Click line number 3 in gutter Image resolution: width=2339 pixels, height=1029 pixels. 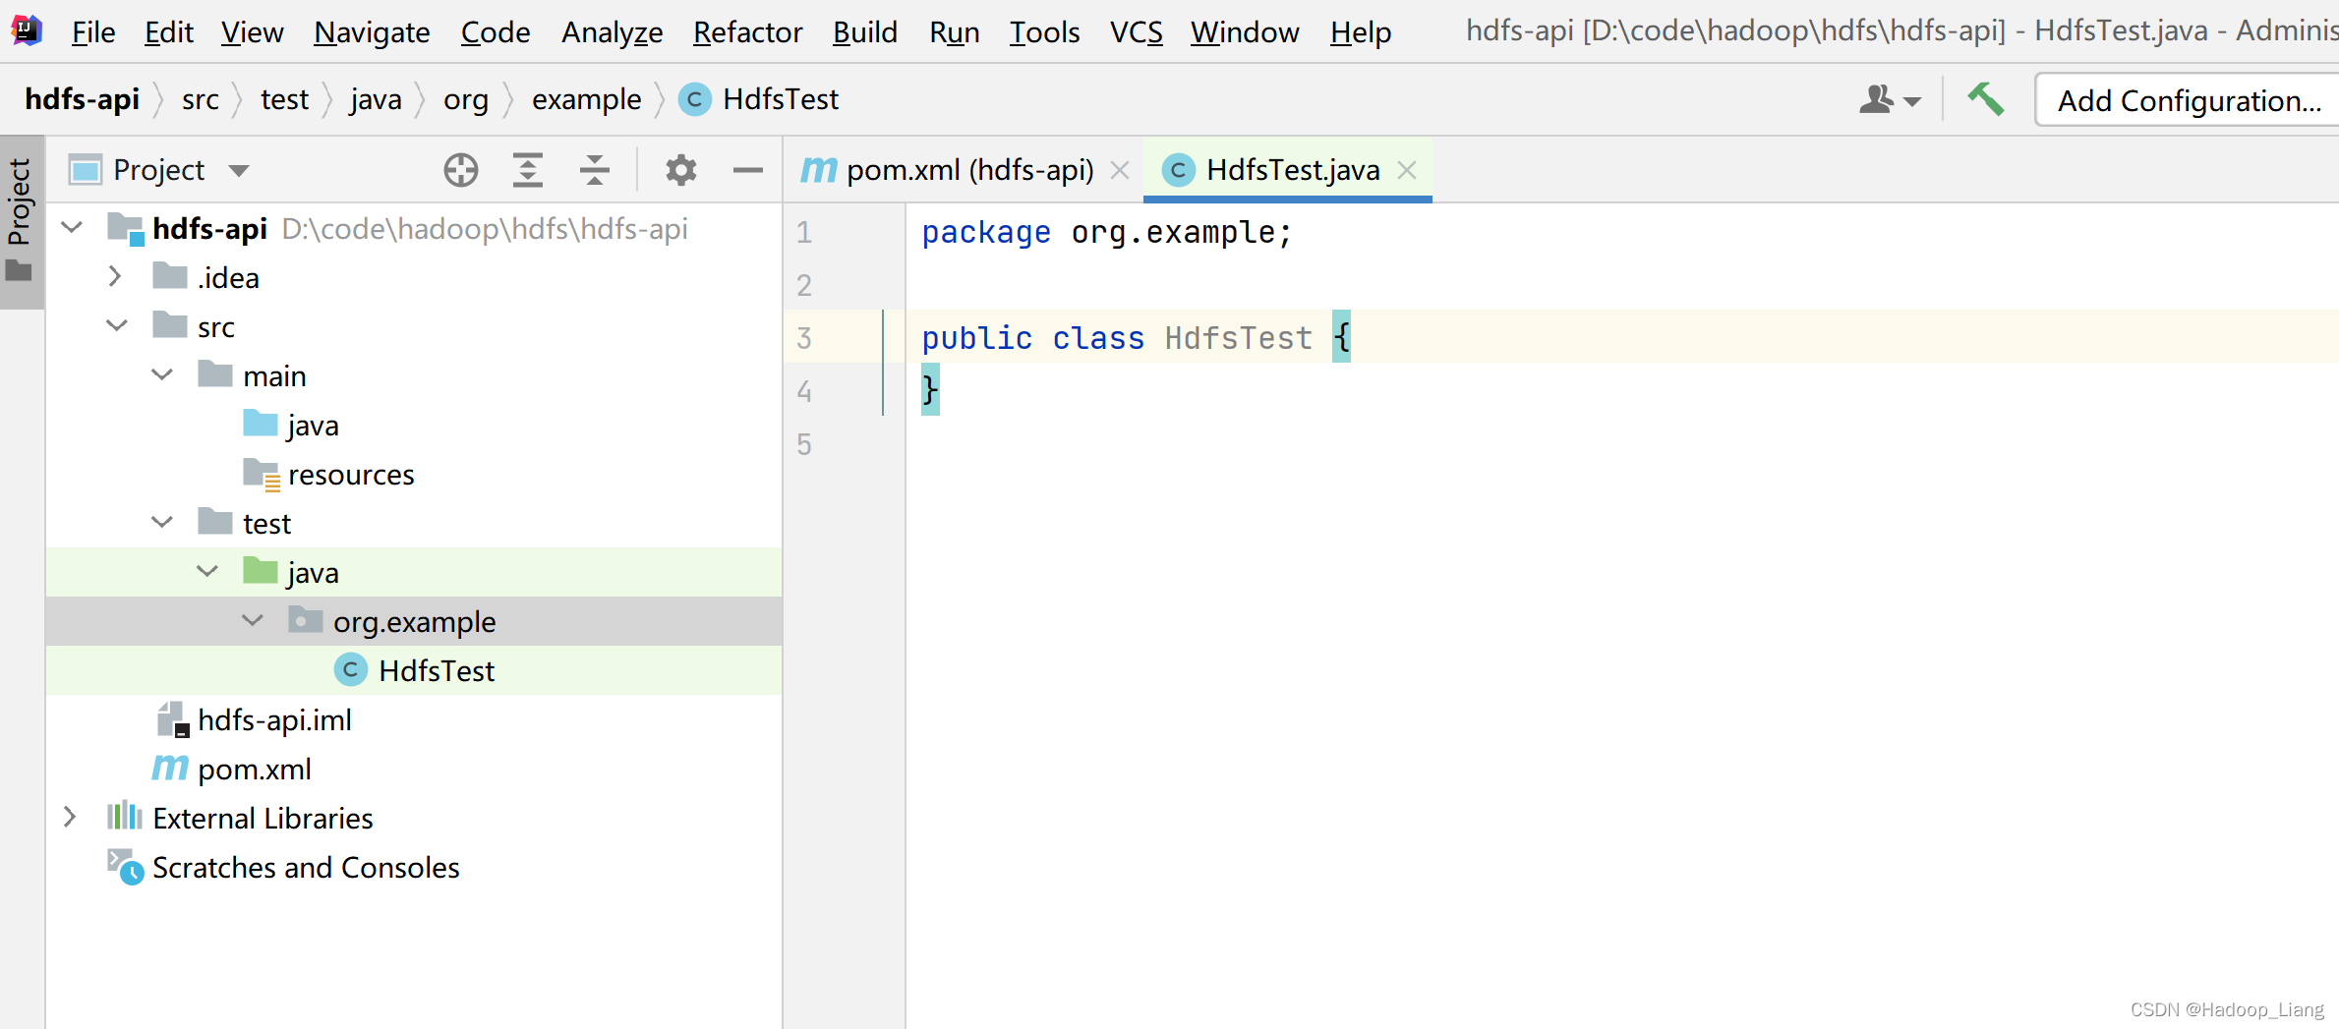(x=804, y=338)
